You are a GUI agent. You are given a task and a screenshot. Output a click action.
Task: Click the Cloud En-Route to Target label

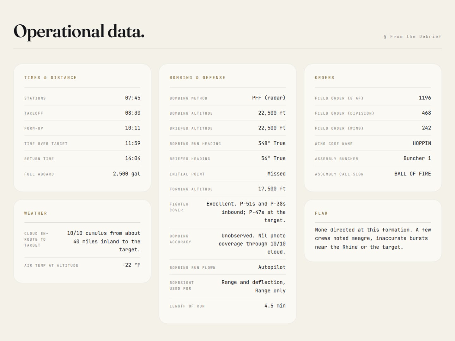point(36,239)
